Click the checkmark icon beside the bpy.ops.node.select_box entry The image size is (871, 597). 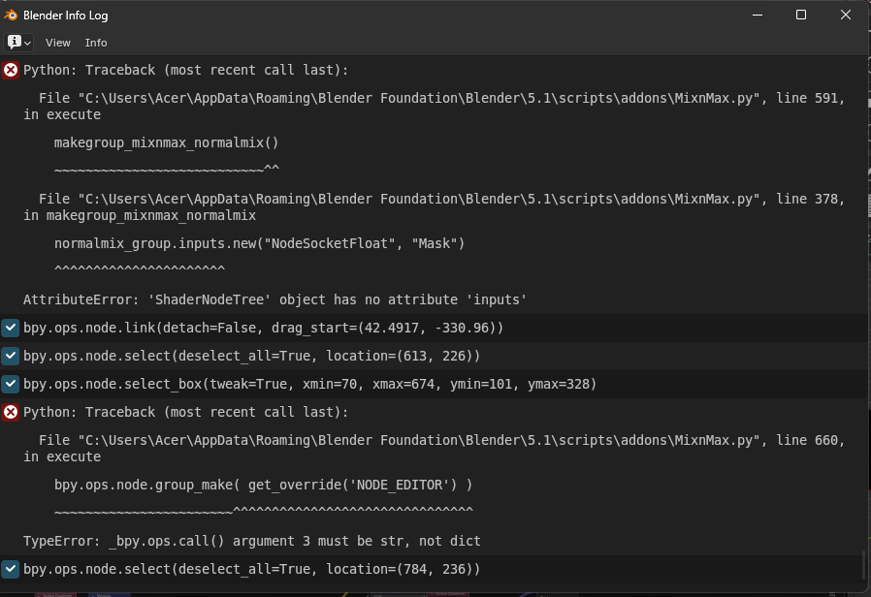(11, 384)
